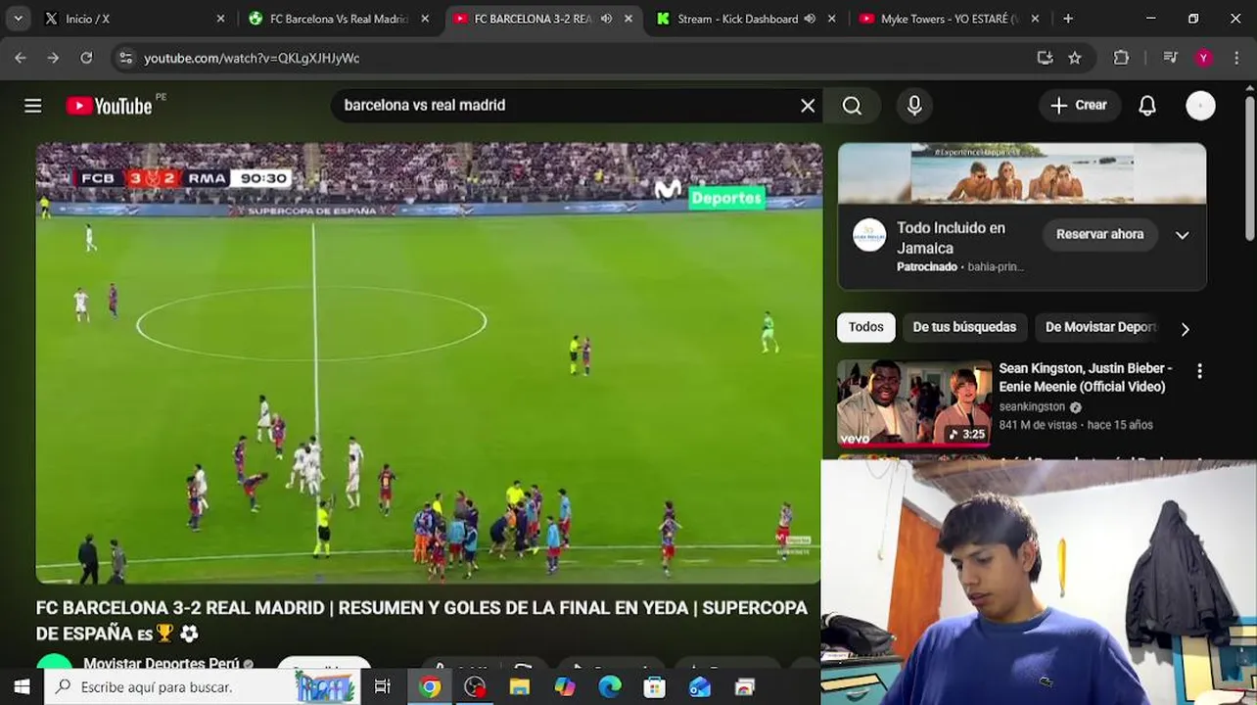Click the beach ad banner image
Image resolution: width=1257 pixels, height=705 pixels.
[x=1022, y=173]
